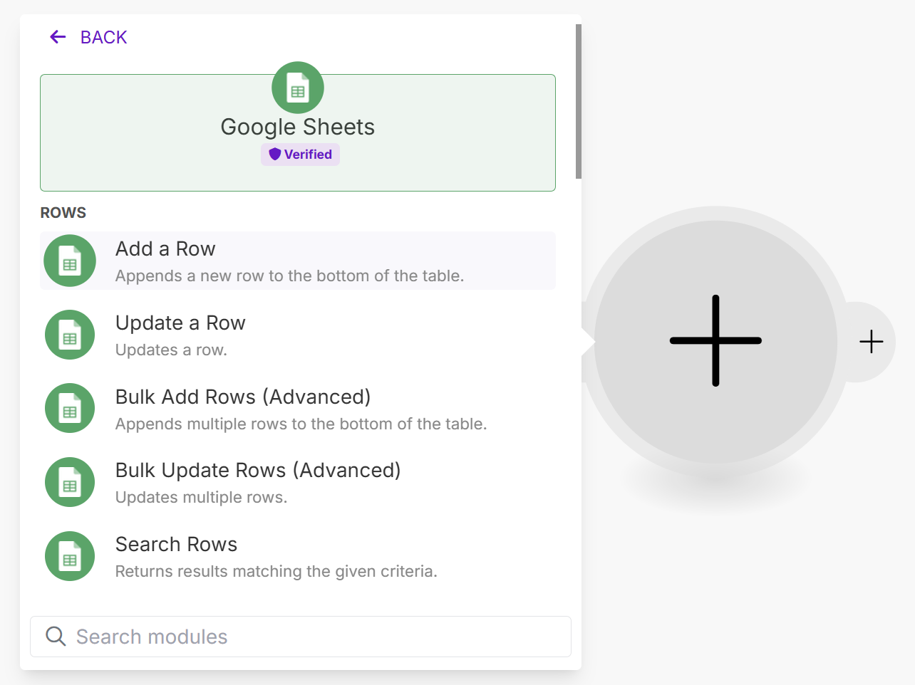Viewport: 915px width, 685px height.
Task: Click the magnifier icon in search box
Action: pyautogui.click(x=56, y=636)
